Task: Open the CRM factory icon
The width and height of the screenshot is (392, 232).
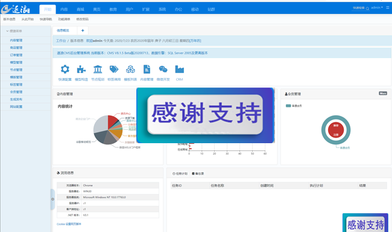Action: [x=180, y=69]
